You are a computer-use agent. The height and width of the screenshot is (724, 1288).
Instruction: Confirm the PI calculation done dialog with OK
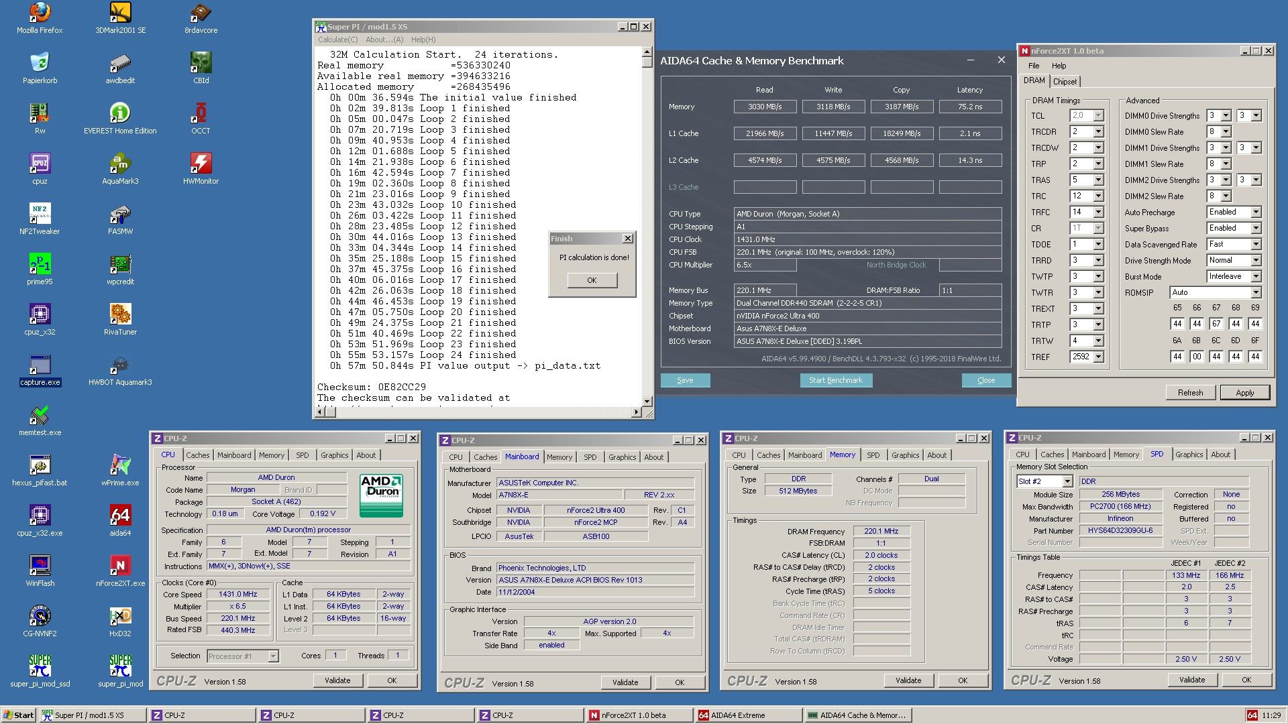592,280
